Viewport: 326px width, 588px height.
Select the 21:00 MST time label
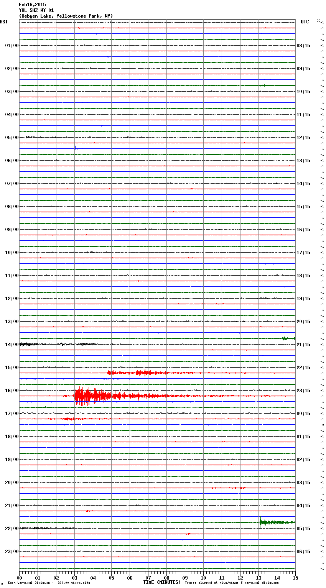(x=12, y=506)
